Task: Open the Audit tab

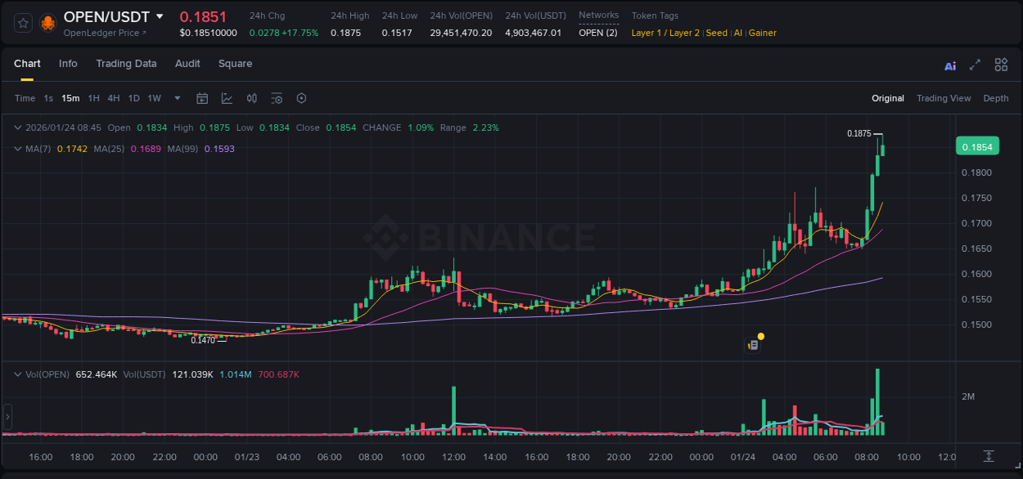Action: pyautogui.click(x=187, y=64)
